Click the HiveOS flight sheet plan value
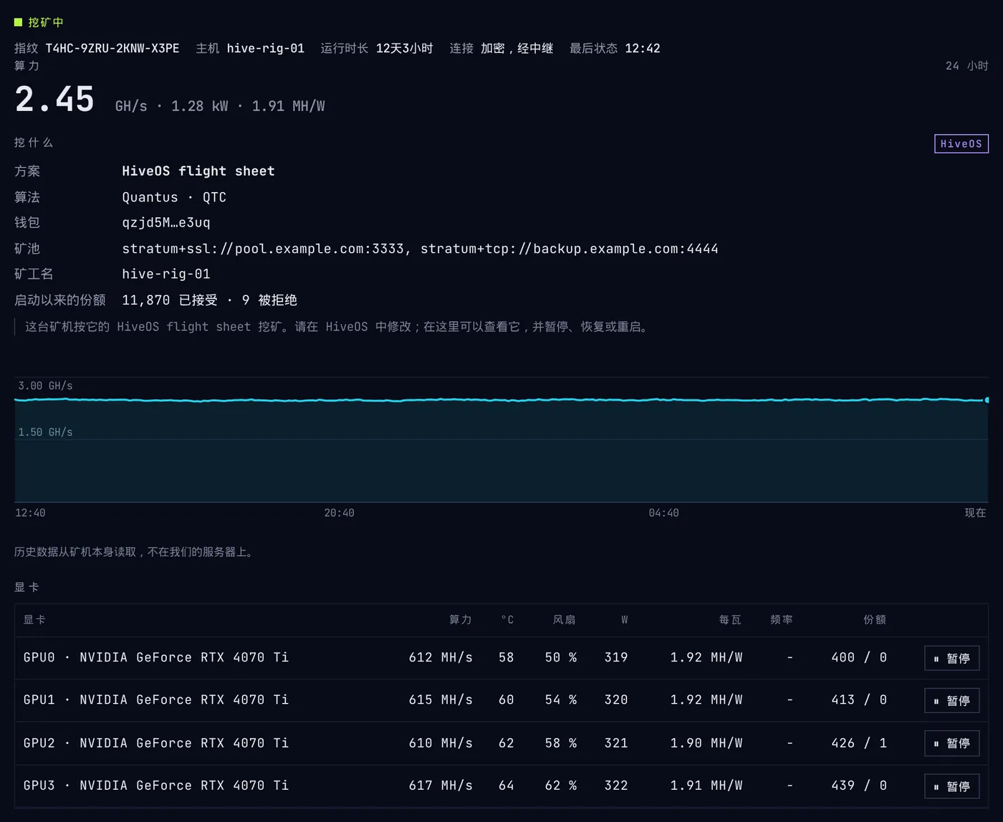The width and height of the screenshot is (1003, 822). [x=198, y=171]
